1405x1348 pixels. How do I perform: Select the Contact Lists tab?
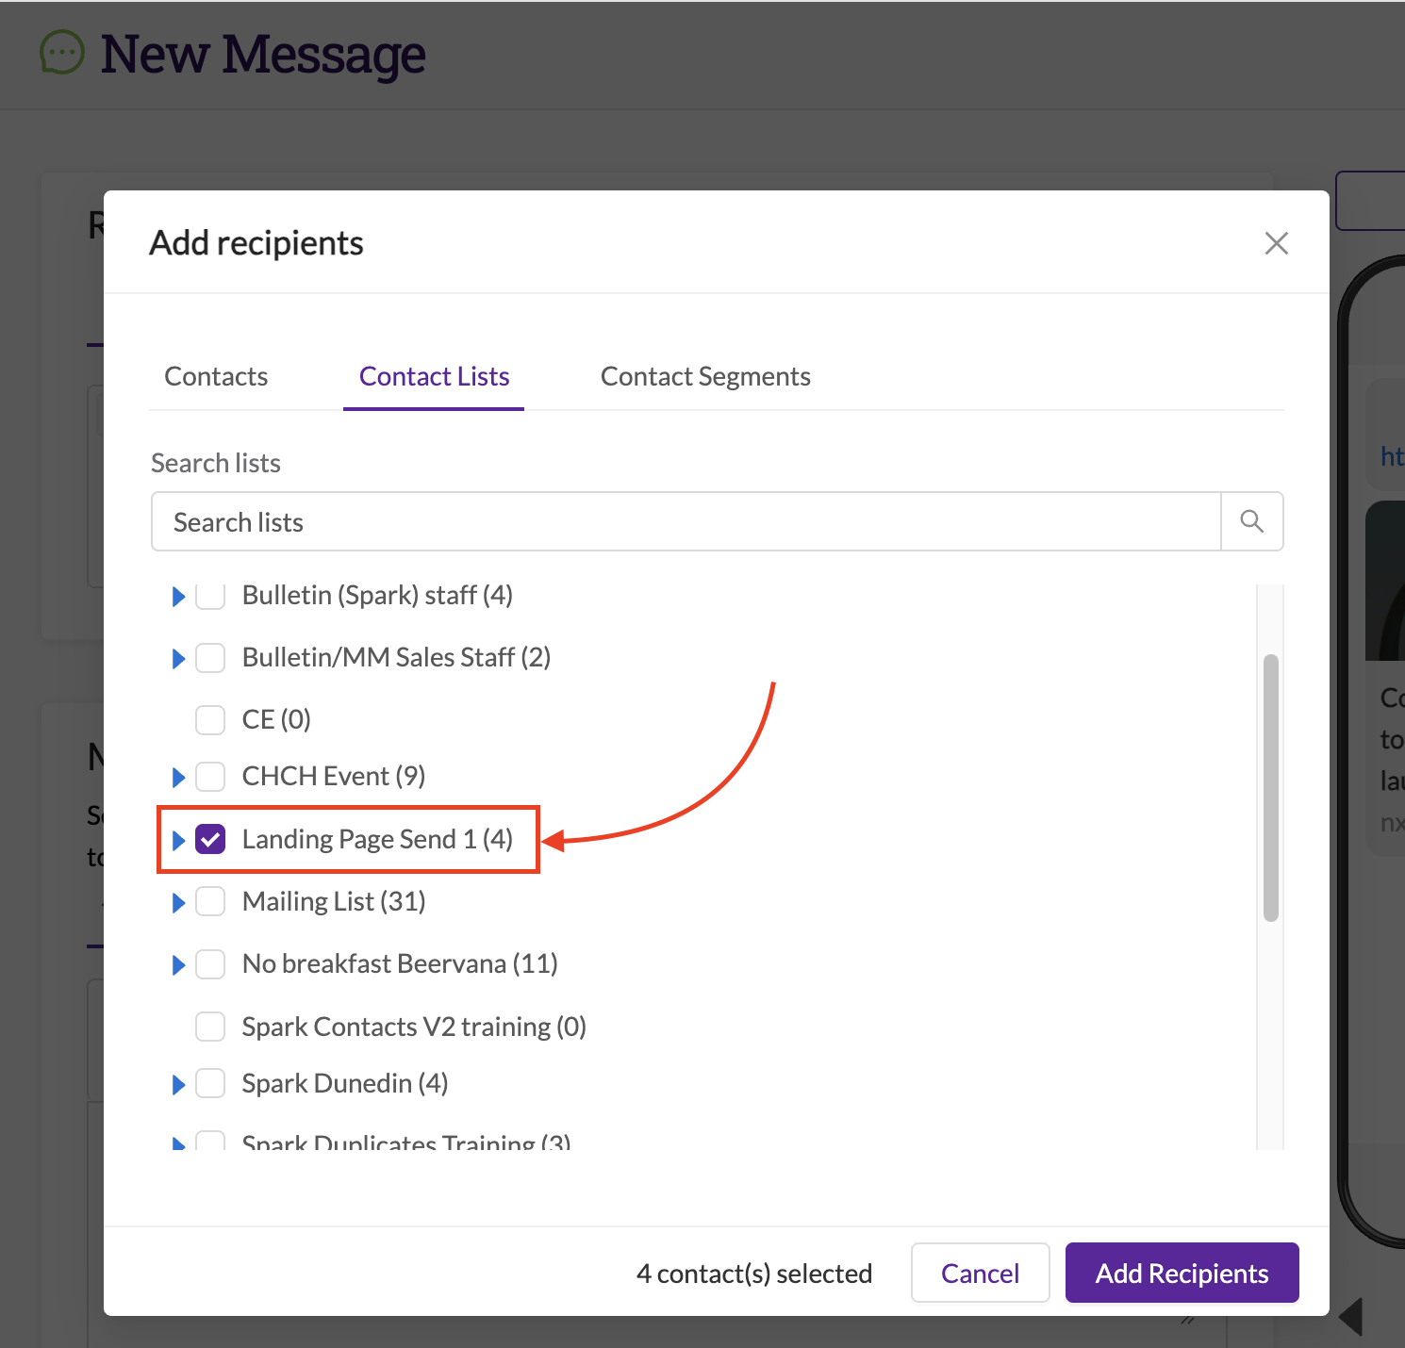coord(434,375)
